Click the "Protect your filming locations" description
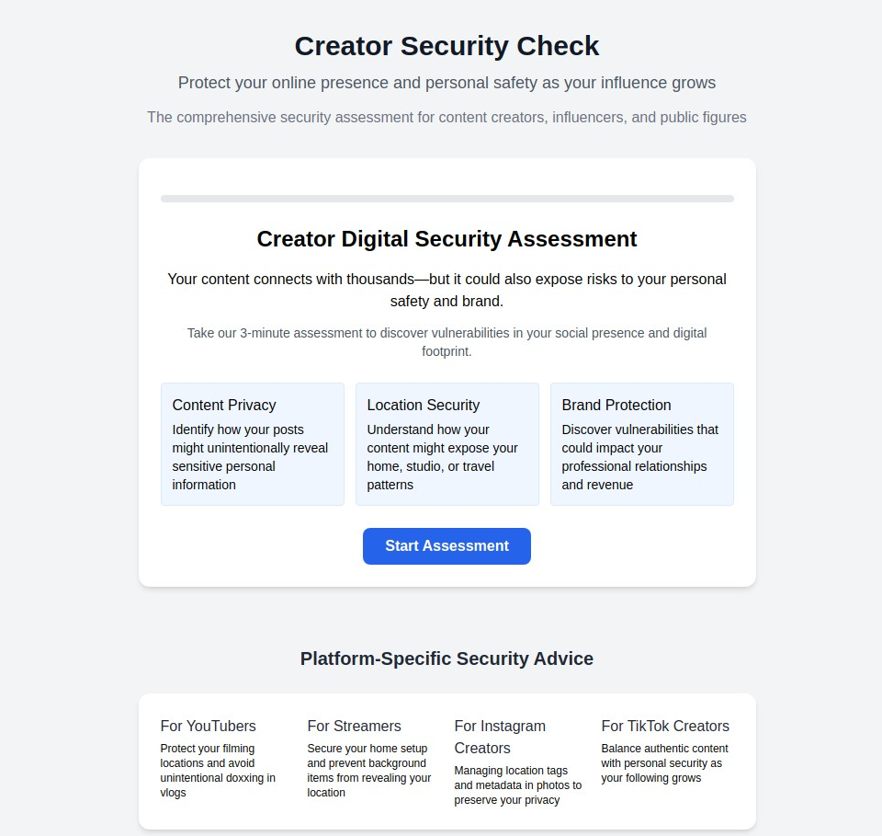Image resolution: width=882 pixels, height=836 pixels. (x=218, y=771)
